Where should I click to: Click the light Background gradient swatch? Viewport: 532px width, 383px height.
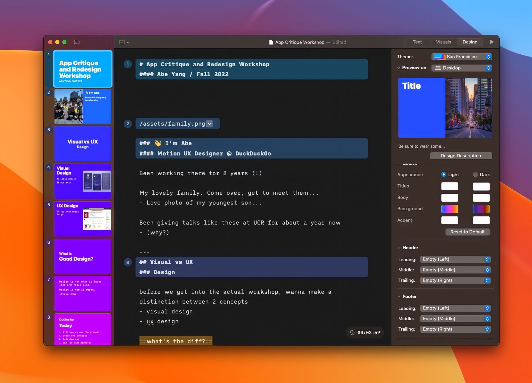(x=450, y=209)
